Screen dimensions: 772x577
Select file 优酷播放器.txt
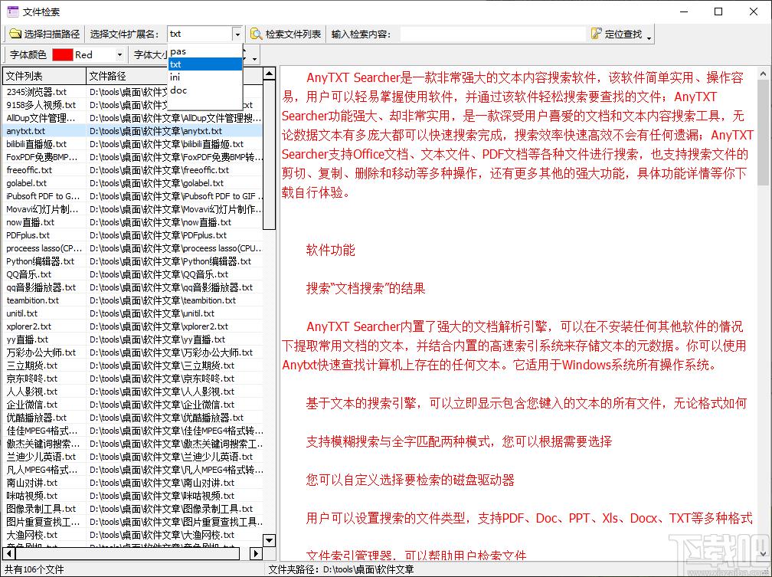click(36, 418)
